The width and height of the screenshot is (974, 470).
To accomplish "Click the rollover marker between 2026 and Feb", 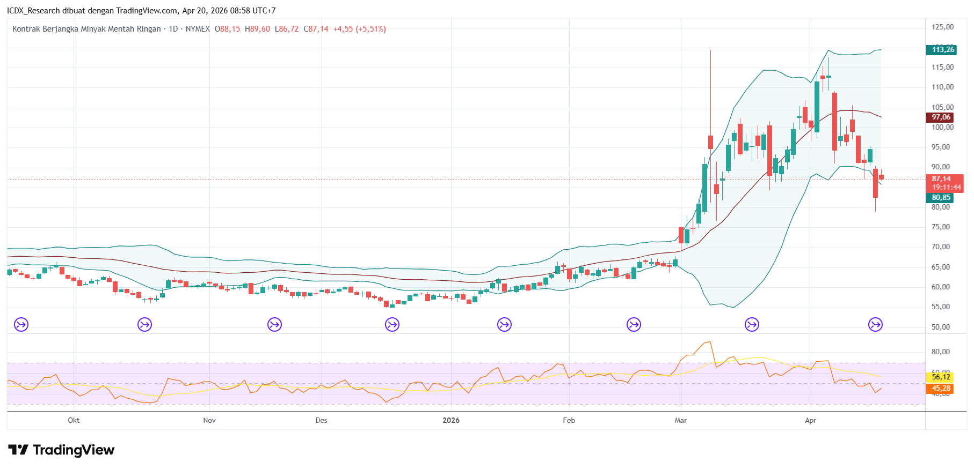I will tap(504, 324).
